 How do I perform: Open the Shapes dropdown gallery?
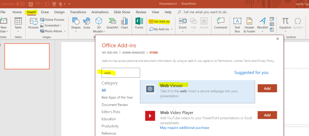pos(76,24)
